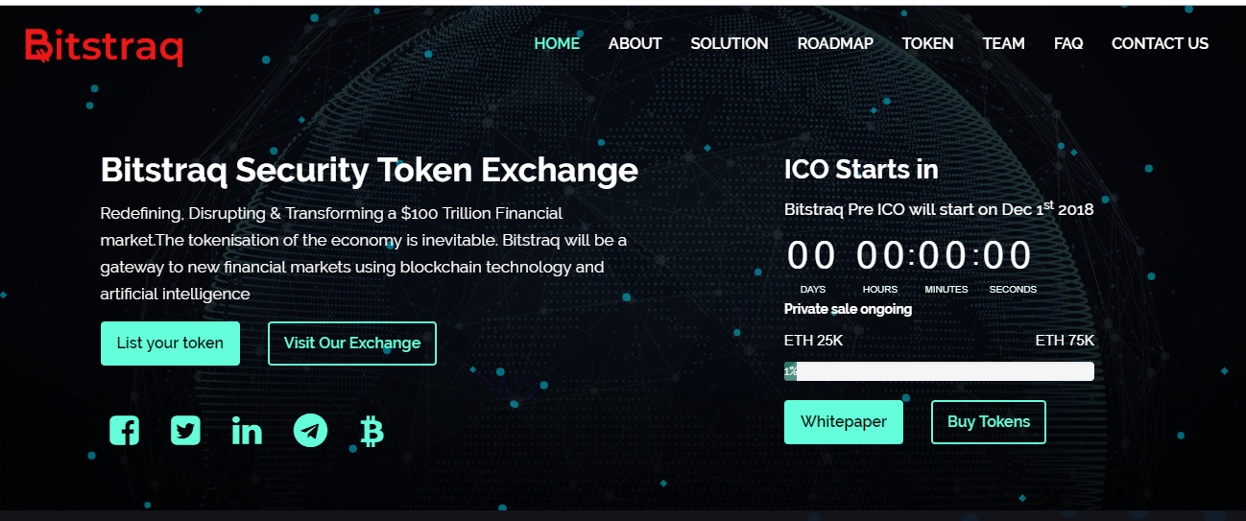Navigate to the SOLUTION section
This screenshot has width=1246, height=521.
pos(730,43)
